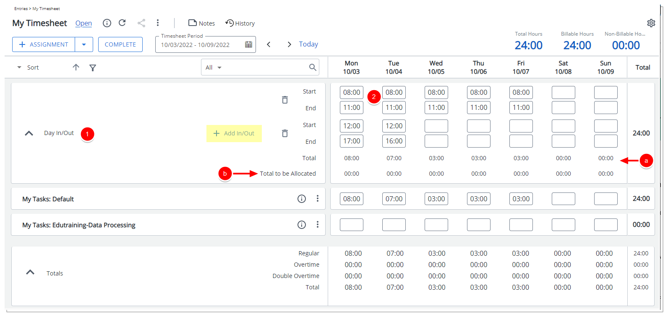Screen dimensions: 668x317
Task: Delete the second Day In/Out entry row
Action: tap(285, 133)
